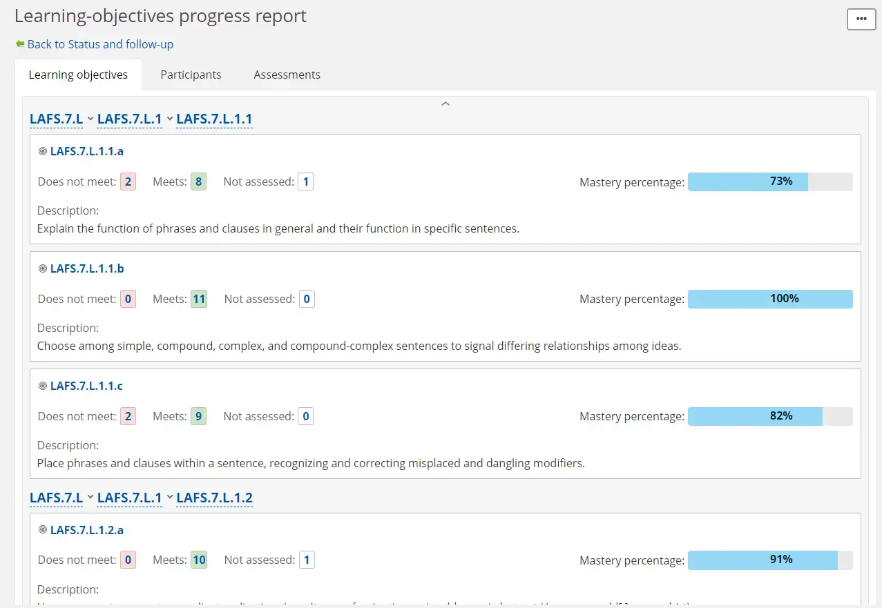Screen dimensions: 882x608
Task: Collapse the panel using the top chevron
Action: coord(445,104)
